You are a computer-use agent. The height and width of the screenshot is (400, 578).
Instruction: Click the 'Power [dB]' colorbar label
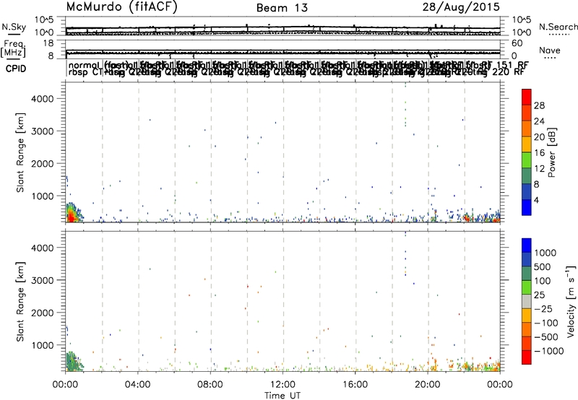552,152
